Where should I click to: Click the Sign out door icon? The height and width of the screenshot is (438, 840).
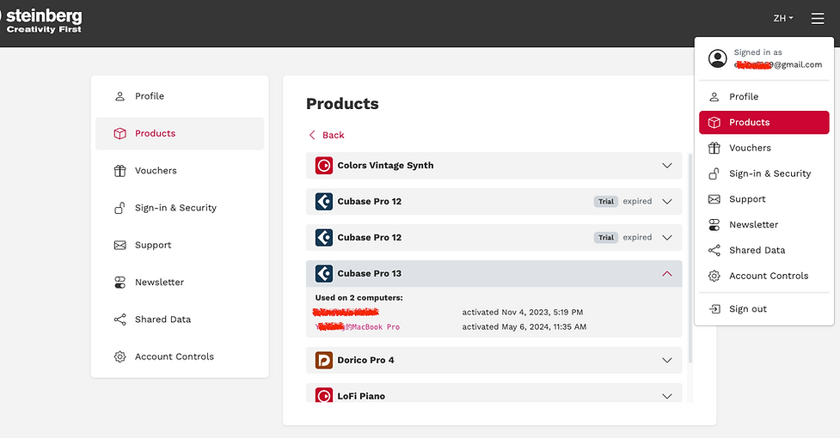pyautogui.click(x=714, y=309)
